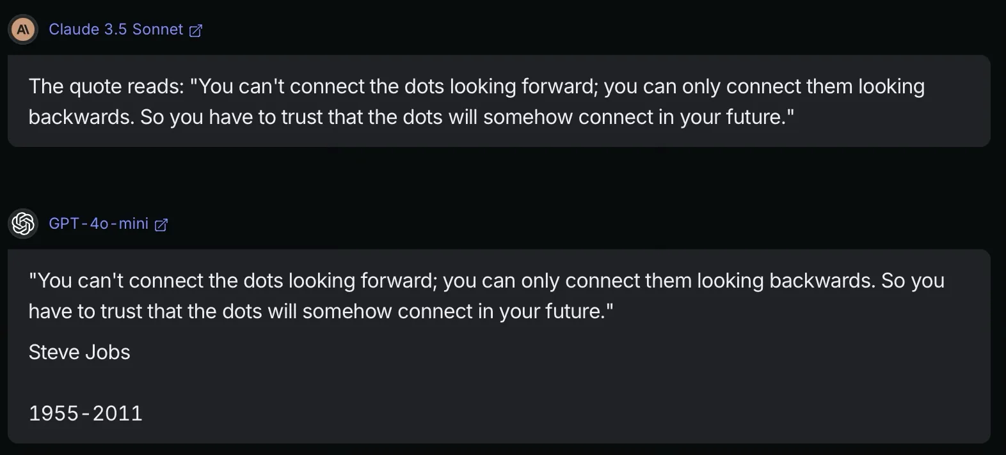Click the 1955-2011 date text
Image resolution: width=1006 pixels, height=455 pixels.
pyautogui.click(x=84, y=413)
